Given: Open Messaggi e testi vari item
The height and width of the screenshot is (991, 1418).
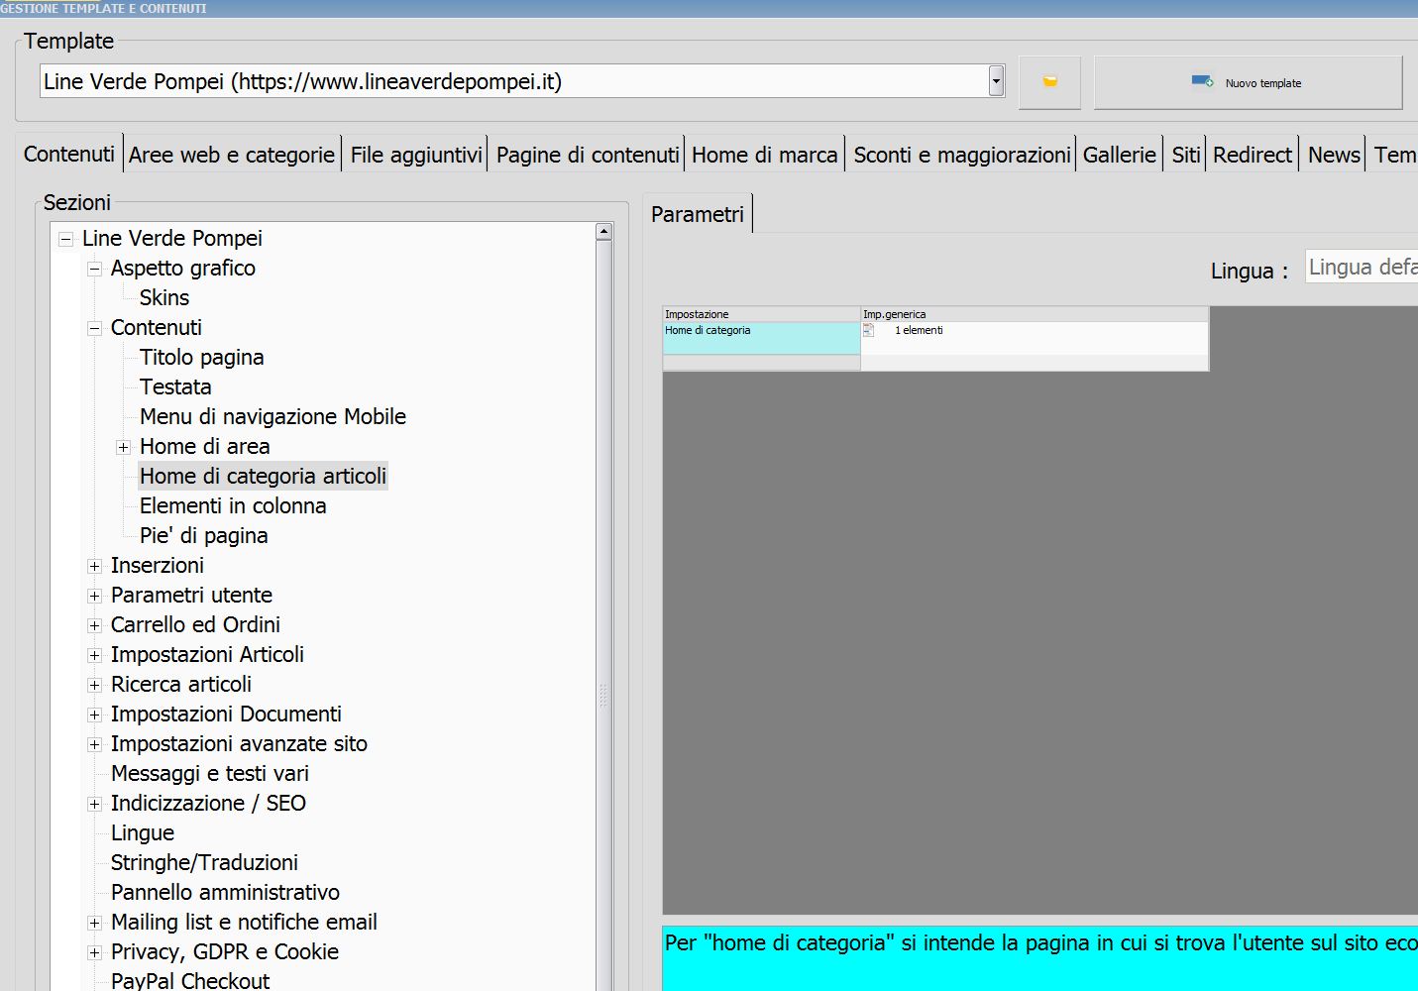Looking at the screenshot, I should pyautogui.click(x=210, y=773).
